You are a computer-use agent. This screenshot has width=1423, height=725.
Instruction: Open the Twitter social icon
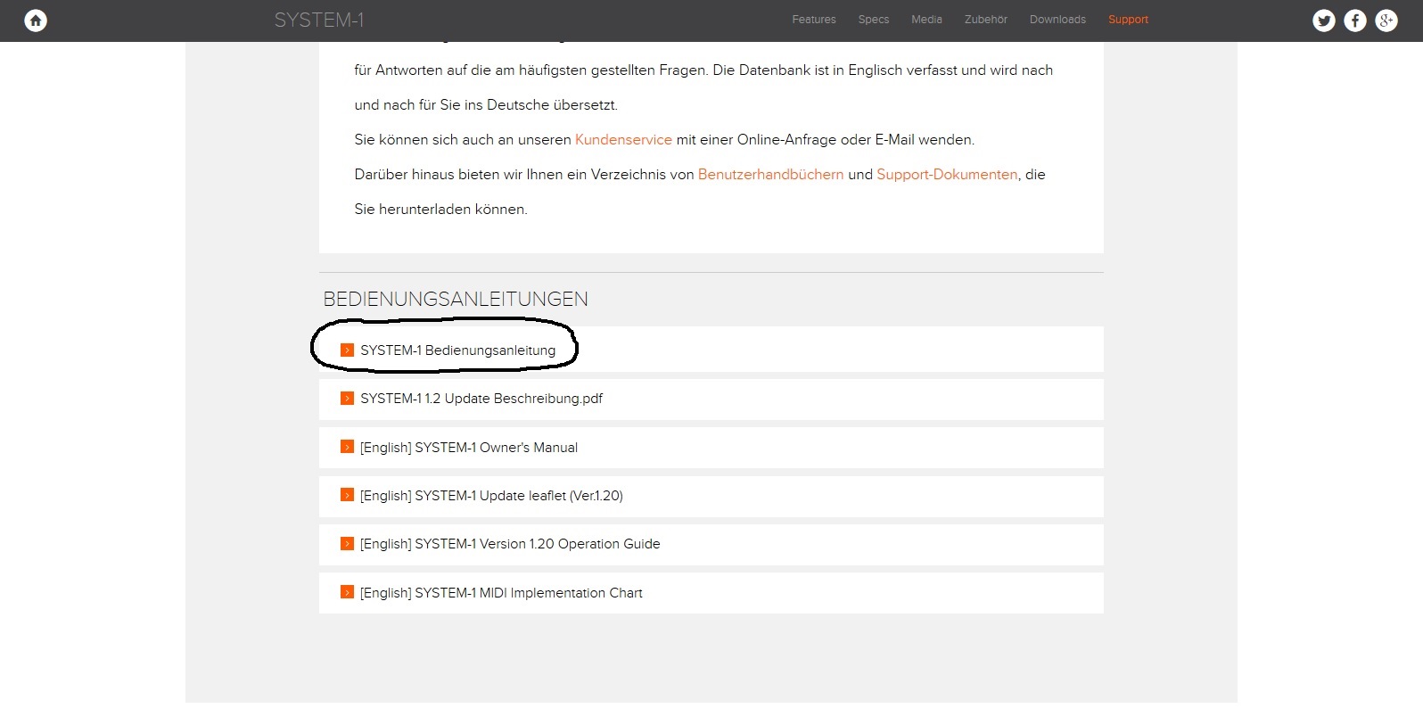pos(1324,21)
